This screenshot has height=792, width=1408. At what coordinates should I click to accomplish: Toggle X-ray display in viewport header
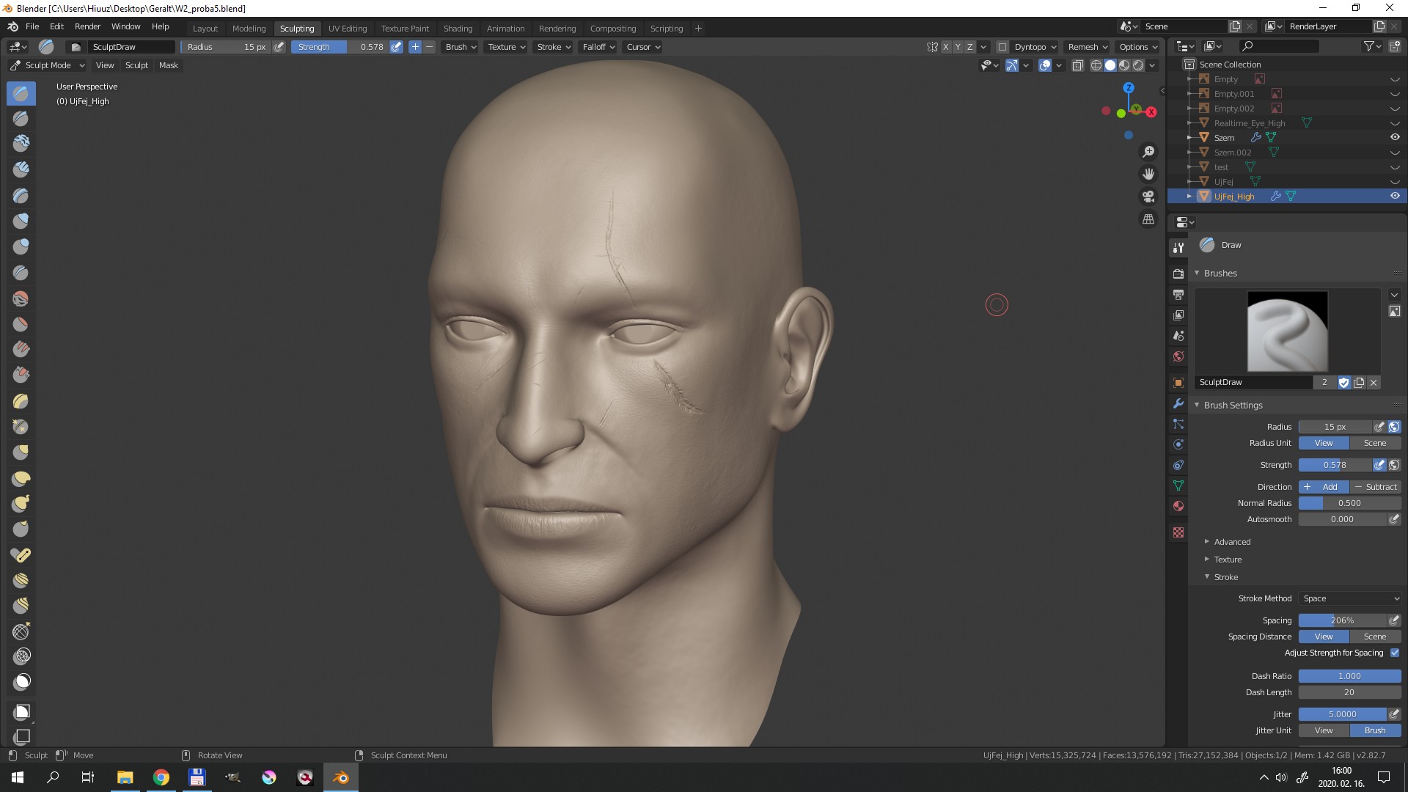pos(1077,65)
